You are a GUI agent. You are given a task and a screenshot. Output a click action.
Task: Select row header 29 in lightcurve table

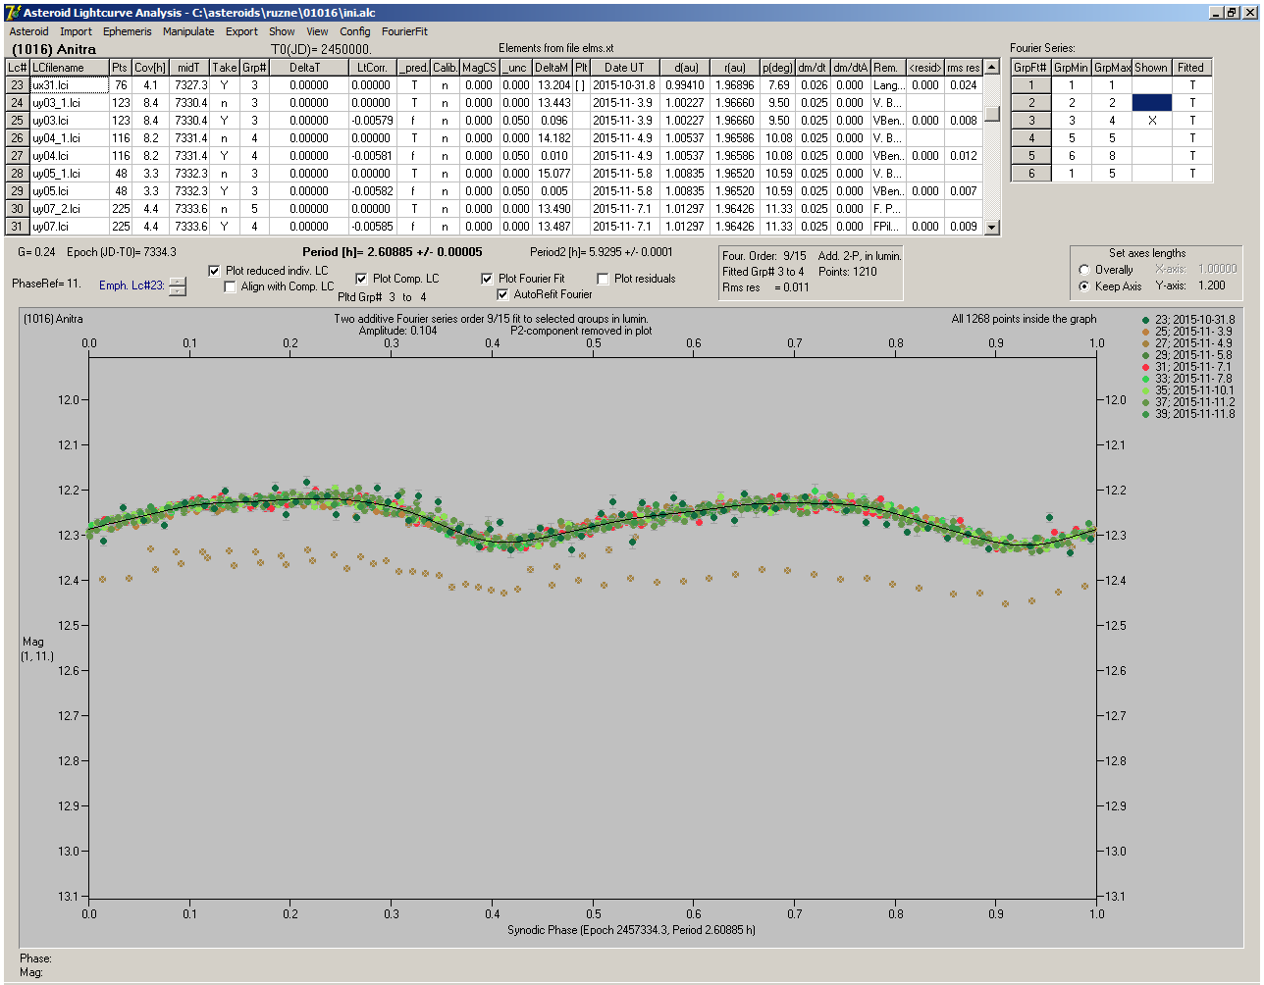click(17, 191)
